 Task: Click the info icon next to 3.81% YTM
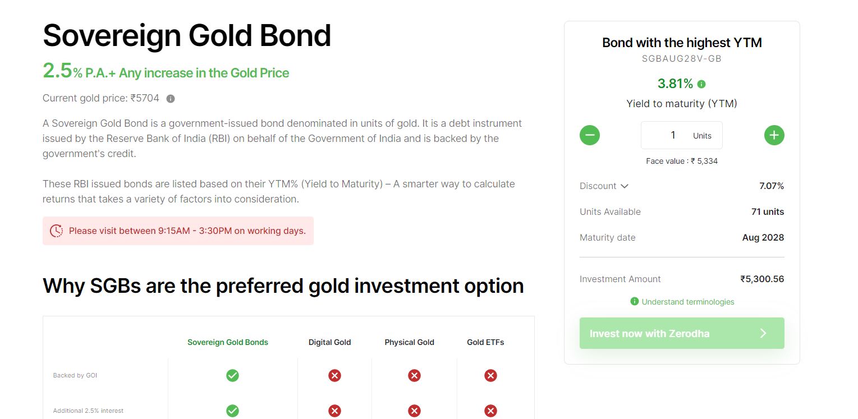(x=701, y=84)
